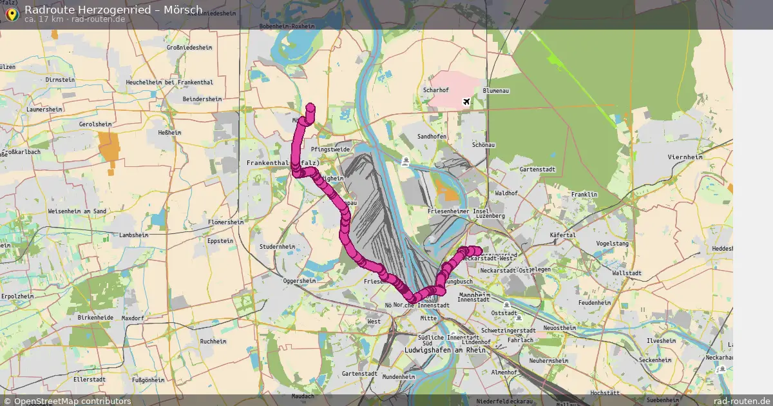Viewport: 773px width, 406px height.
Task: Click the Frankenthal (Pfalz) map label
Action: pyautogui.click(x=283, y=163)
